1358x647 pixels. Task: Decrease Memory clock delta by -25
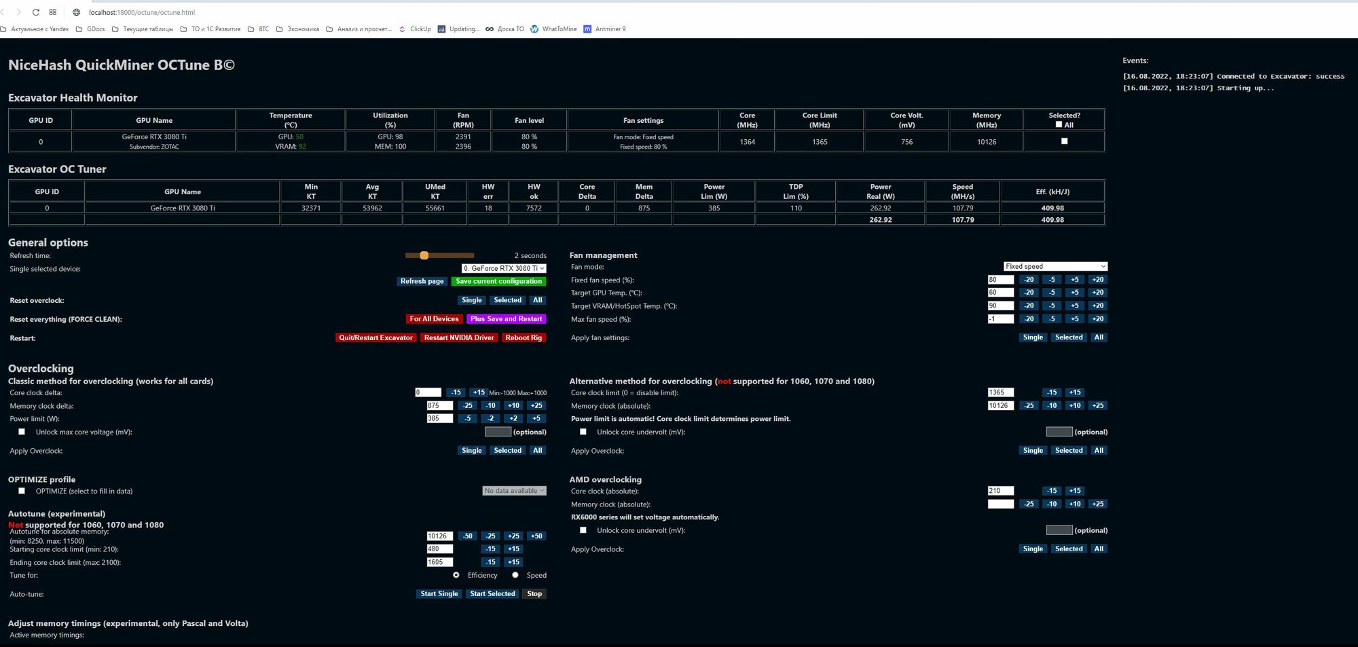468,406
